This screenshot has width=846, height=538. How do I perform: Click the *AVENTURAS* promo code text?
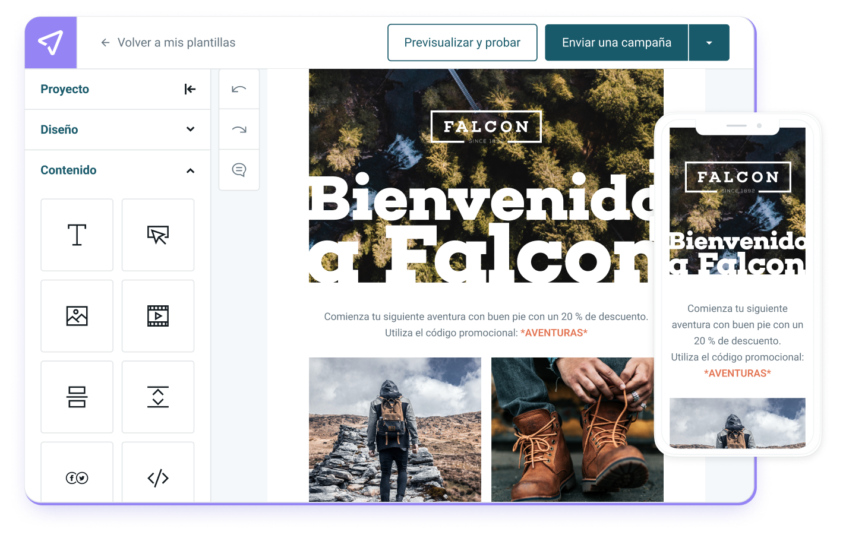(554, 333)
